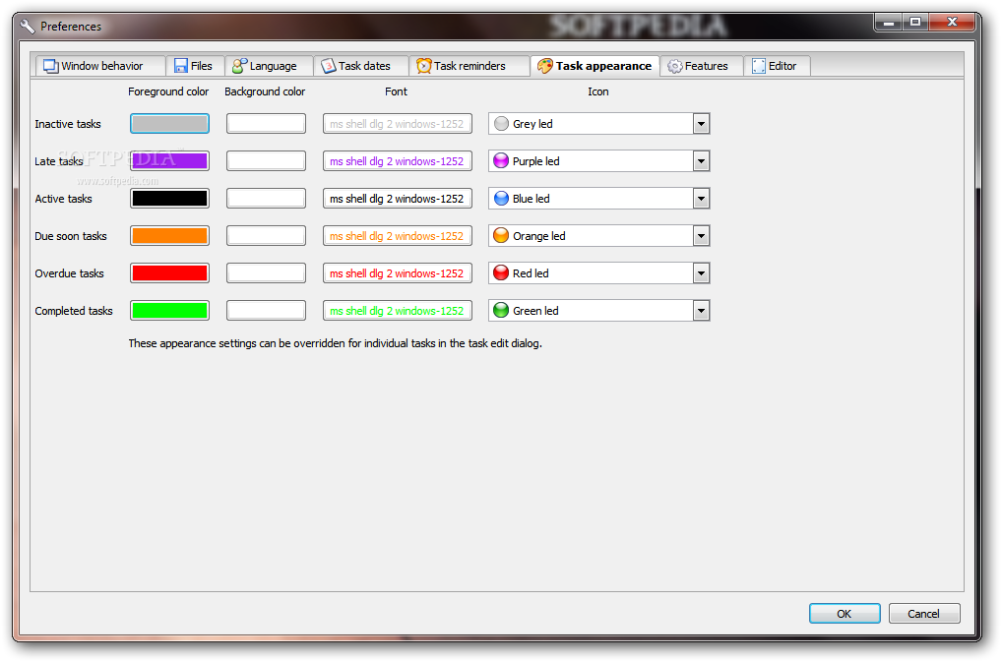Choose font for Late tasks
The height and width of the screenshot is (662, 1002).
click(x=398, y=161)
